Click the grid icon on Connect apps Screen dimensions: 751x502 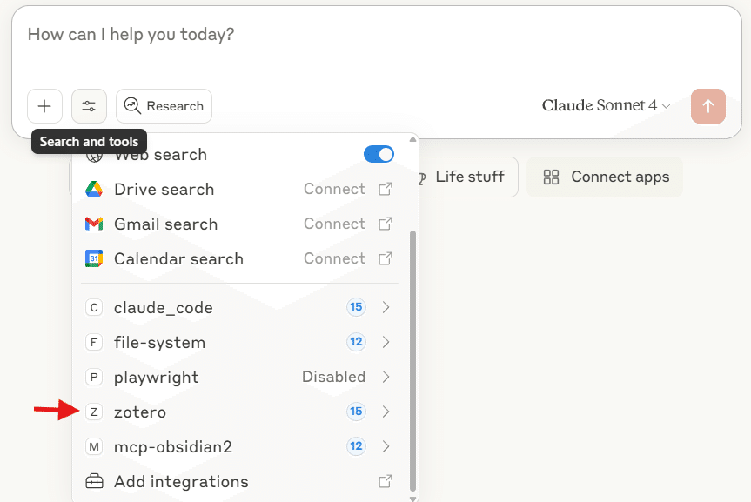(551, 177)
